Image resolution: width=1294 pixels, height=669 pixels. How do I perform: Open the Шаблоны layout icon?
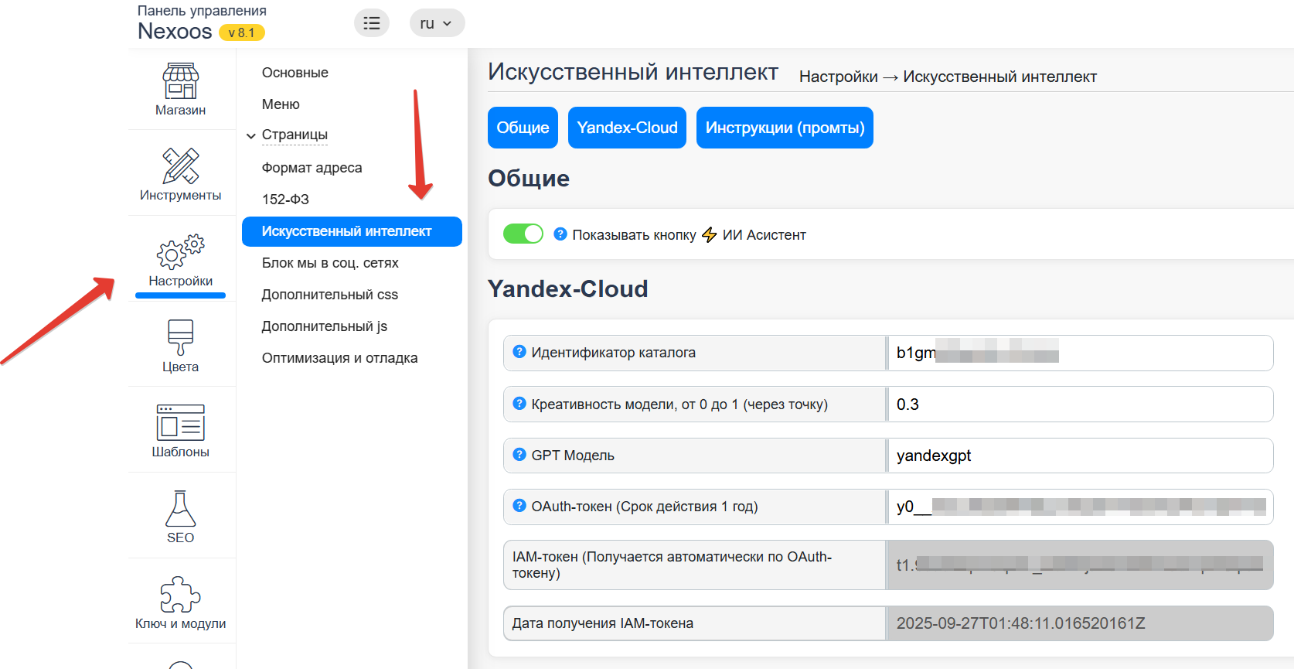[x=180, y=422]
